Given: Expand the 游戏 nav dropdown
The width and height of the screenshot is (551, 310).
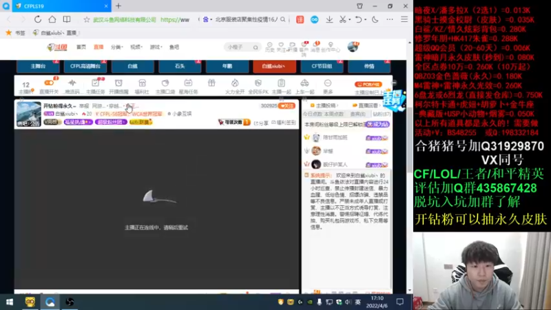Looking at the screenshot, I should tap(156, 47).
